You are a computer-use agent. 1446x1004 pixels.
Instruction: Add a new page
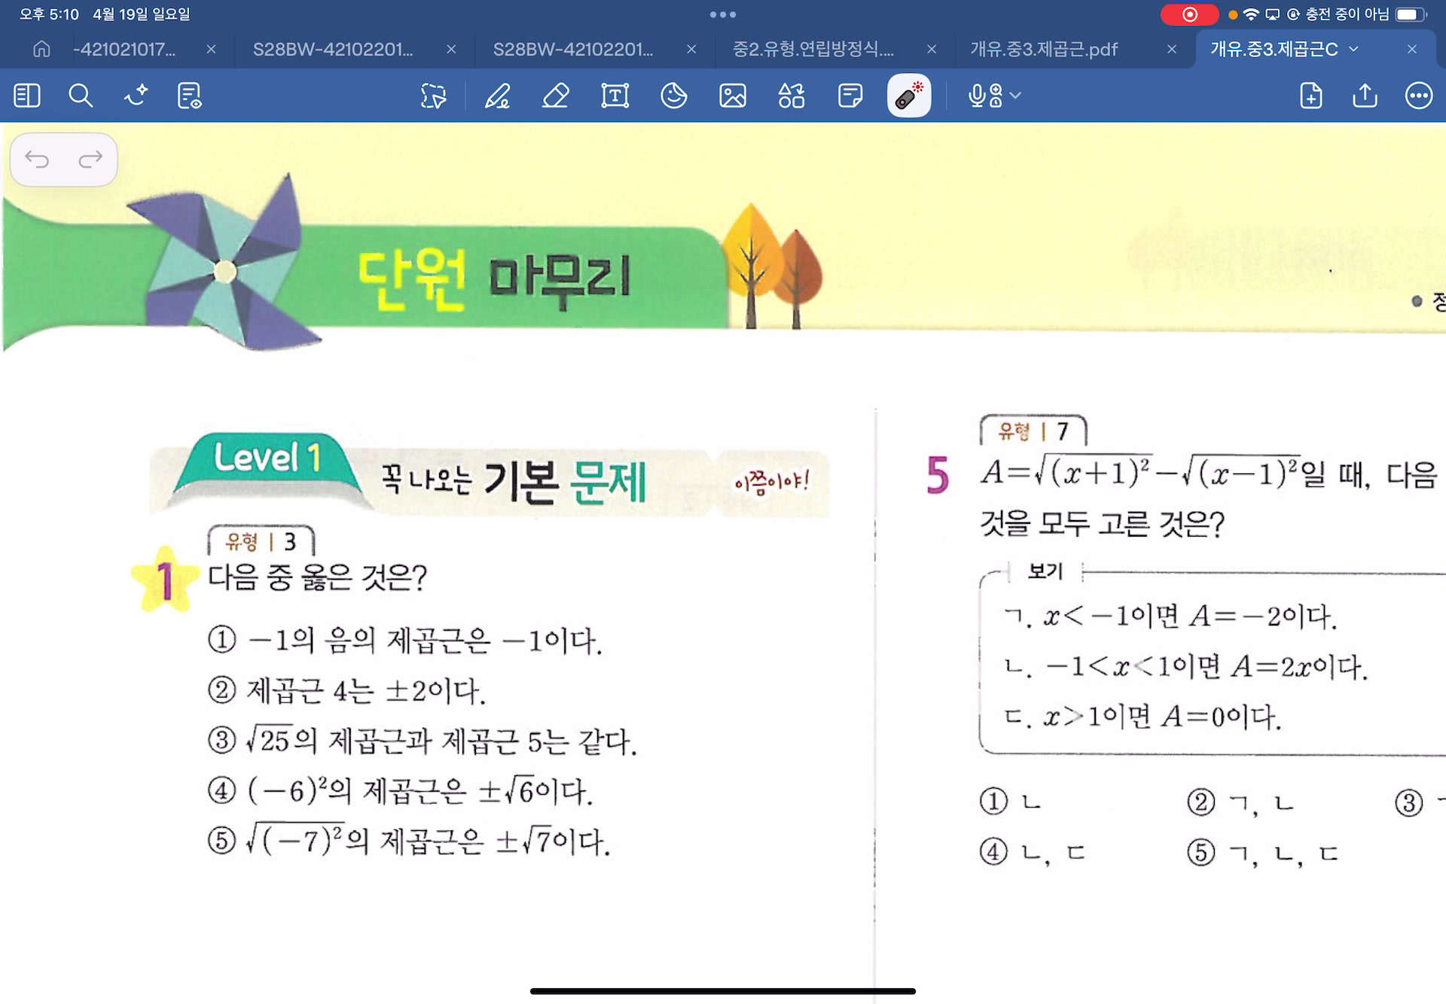click(1311, 96)
